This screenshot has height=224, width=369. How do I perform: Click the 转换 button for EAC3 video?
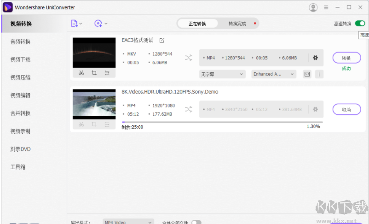(346, 58)
